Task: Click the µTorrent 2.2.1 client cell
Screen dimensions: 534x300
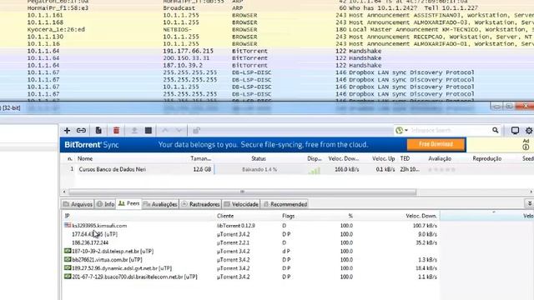Action: tap(234, 242)
